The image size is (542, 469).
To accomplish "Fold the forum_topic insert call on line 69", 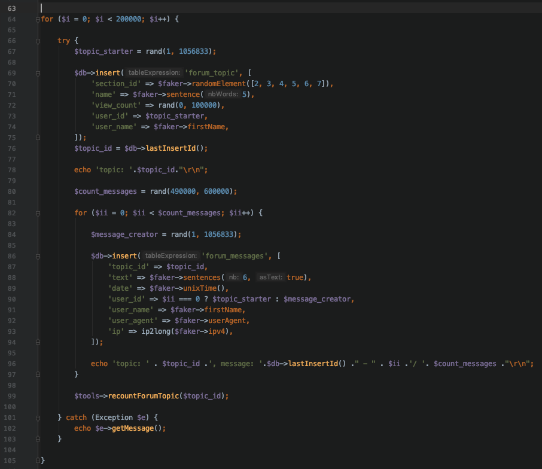I will tap(38, 73).
